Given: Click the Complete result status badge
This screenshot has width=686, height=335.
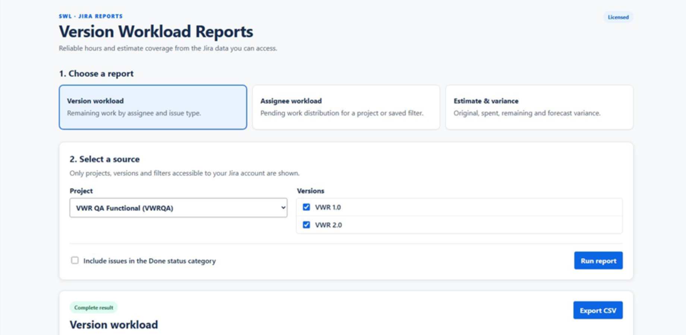Looking at the screenshot, I should 94,307.
